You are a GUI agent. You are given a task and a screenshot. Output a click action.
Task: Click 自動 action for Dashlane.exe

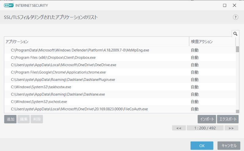tap(195, 94)
